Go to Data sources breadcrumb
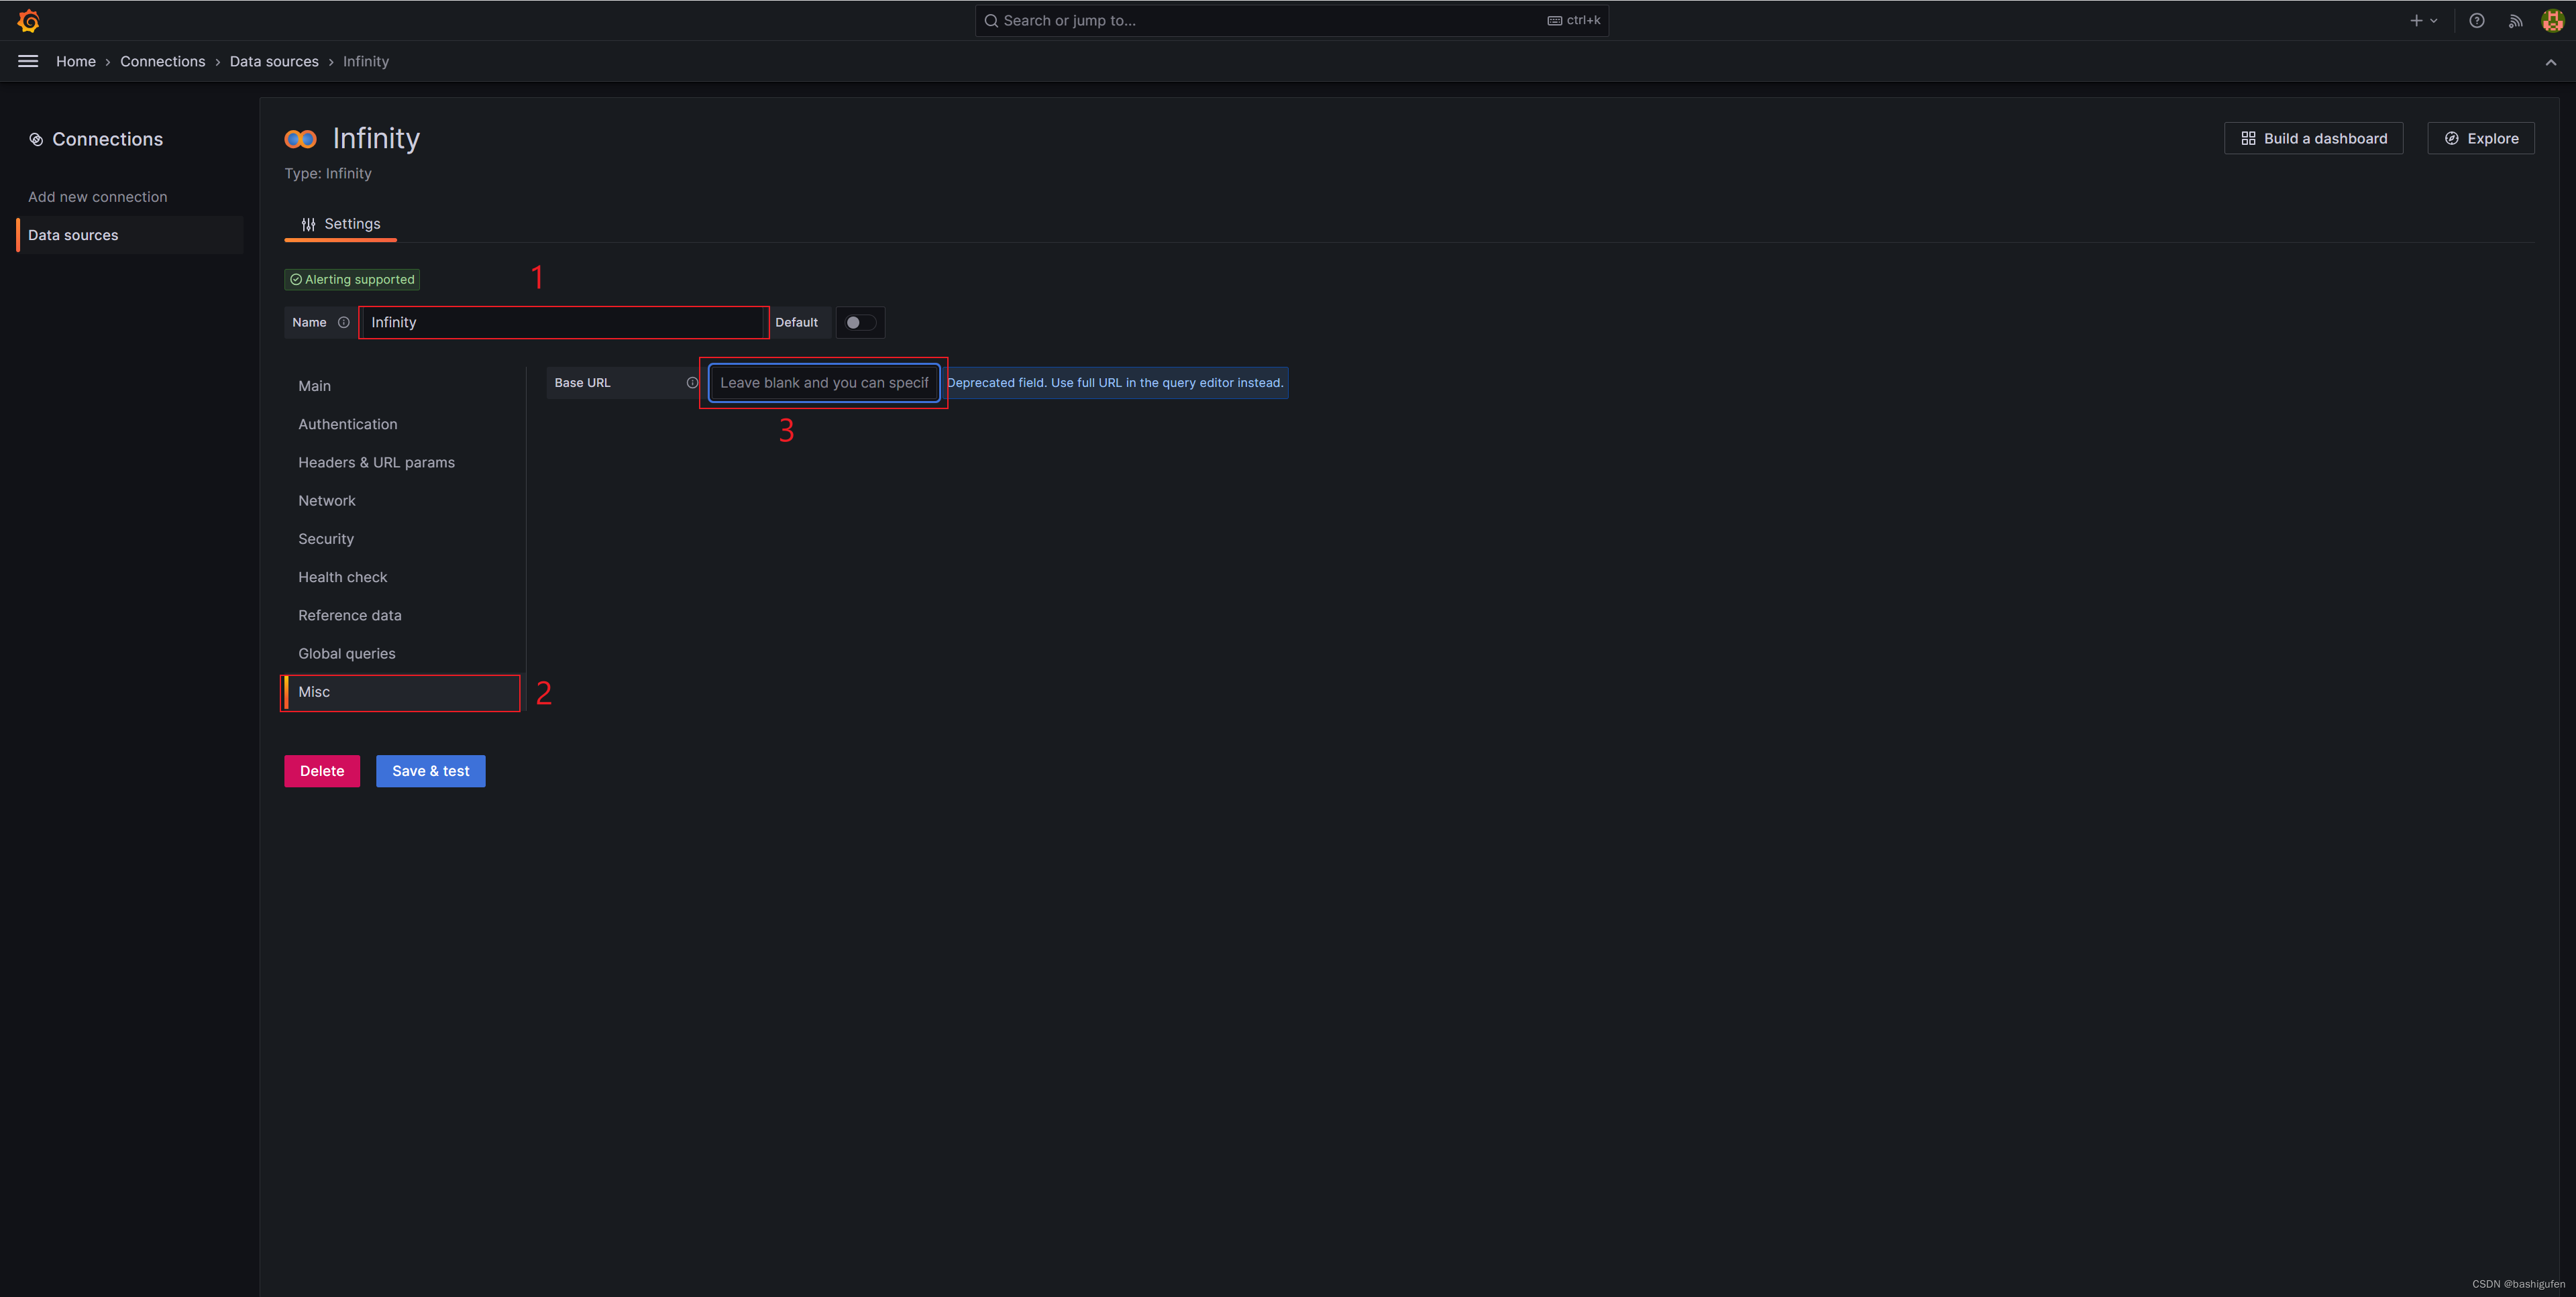2576x1297 pixels. [274, 61]
